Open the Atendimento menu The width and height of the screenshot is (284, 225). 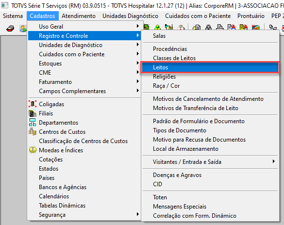click(79, 16)
